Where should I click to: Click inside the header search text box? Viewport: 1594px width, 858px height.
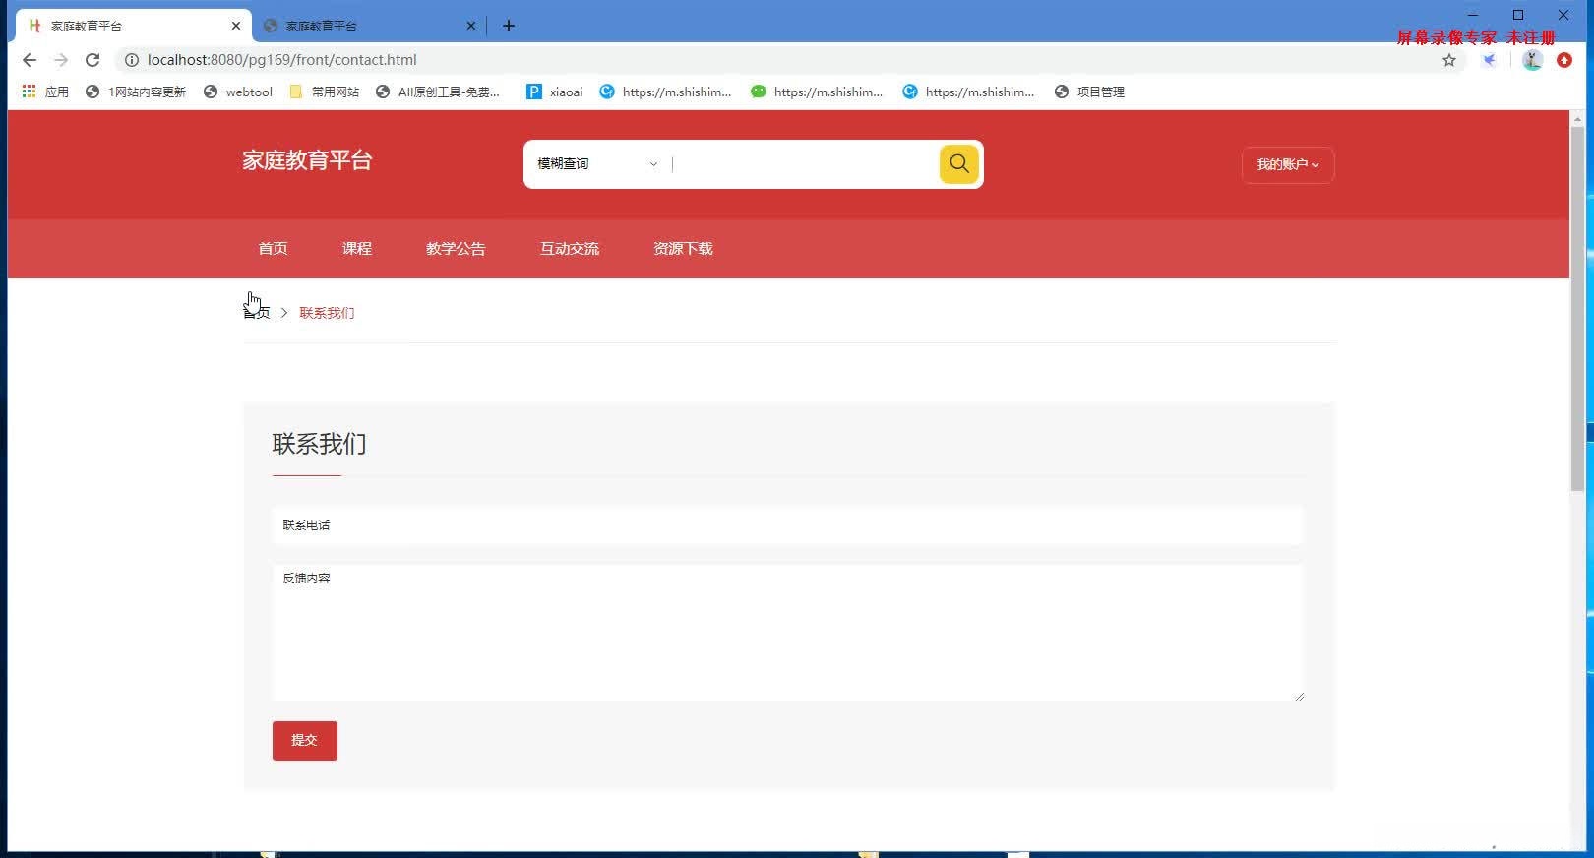802,164
